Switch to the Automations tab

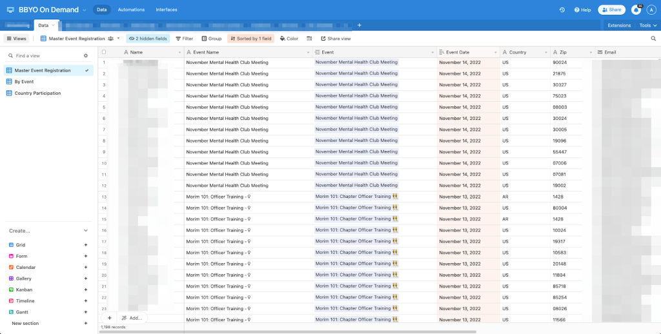click(x=131, y=10)
